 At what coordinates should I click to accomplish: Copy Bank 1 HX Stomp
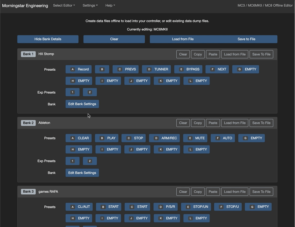pyautogui.click(x=198, y=54)
